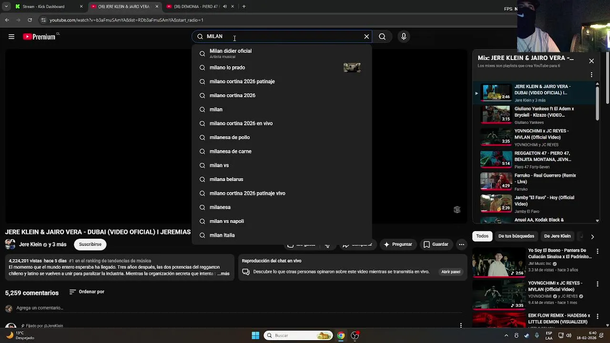Choose suggestion milana belarus
Image resolution: width=610 pixels, height=343 pixels.
tap(282, 179)
